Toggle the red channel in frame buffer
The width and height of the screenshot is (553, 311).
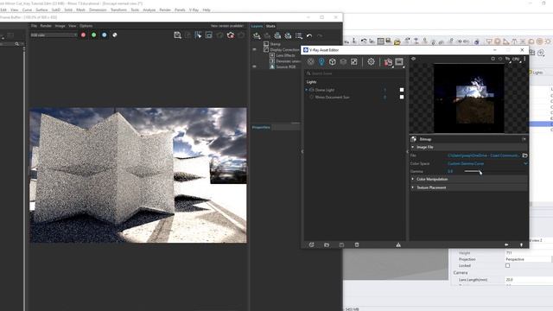(x=83, y=35)
